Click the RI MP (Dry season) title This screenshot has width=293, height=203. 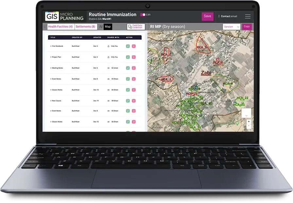168,27
